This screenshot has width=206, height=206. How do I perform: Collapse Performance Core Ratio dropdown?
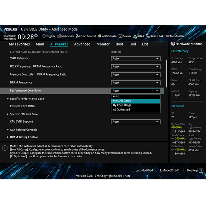coord(136,91)
